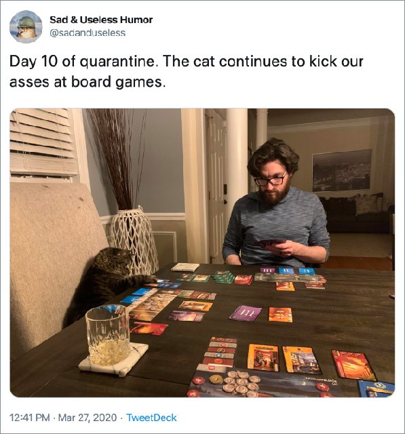Viewport: 405px width, 434px height.
Task: Open the TweetDeck source link
Action: coord(151,418)
